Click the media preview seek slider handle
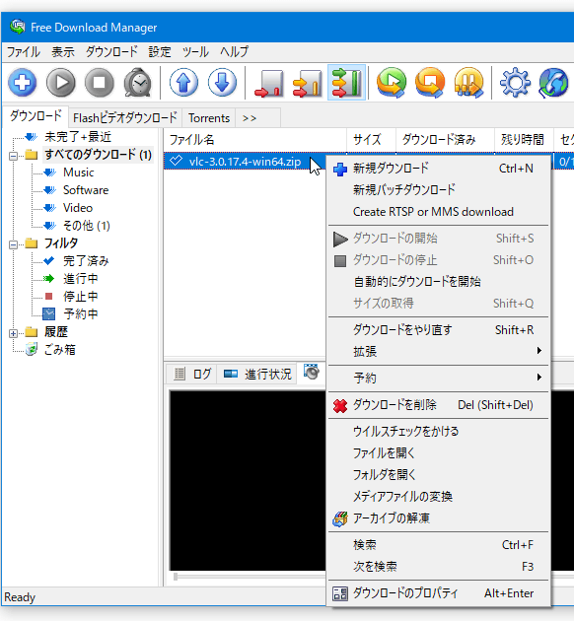Screen dimensions: 574x621 pos(176,577)
